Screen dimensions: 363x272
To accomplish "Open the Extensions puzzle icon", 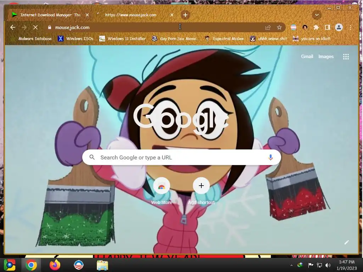I will (316, 27).
